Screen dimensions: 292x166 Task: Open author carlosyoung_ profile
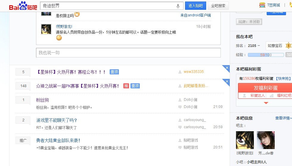coord(195,120)
